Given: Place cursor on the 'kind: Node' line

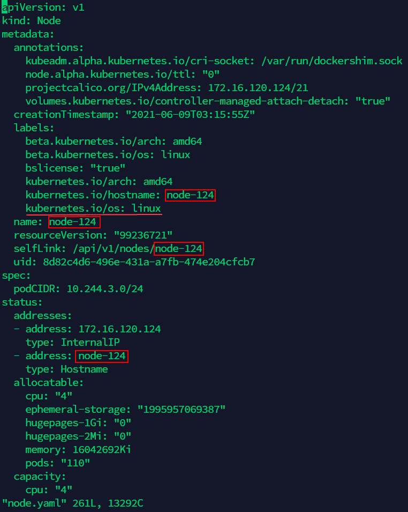Looking at the screenshot, I should tap(31, 21).
